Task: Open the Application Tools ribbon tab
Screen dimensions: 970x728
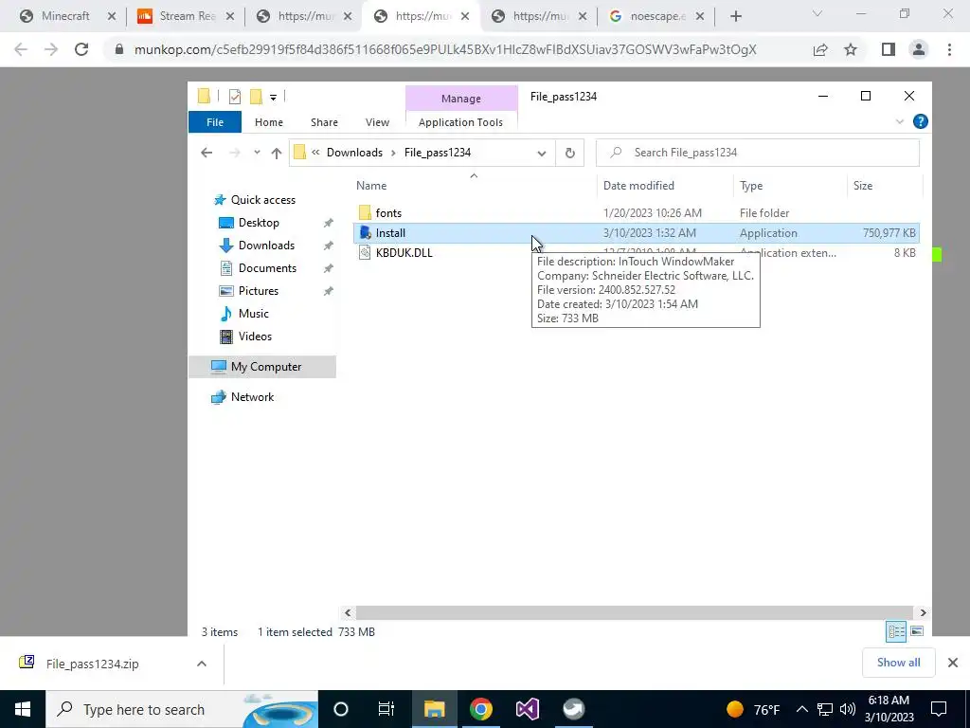Action: [460, 122]
